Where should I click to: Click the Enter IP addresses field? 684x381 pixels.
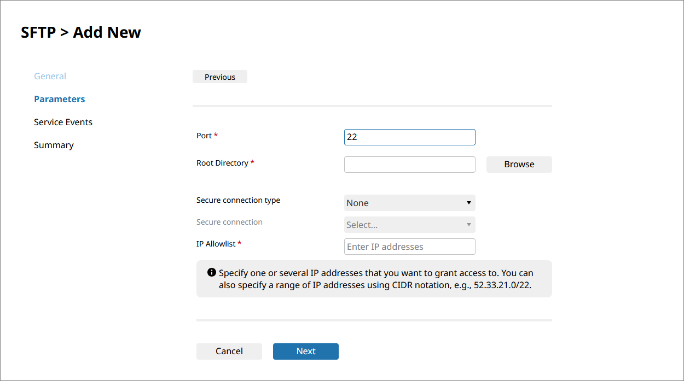409,247
